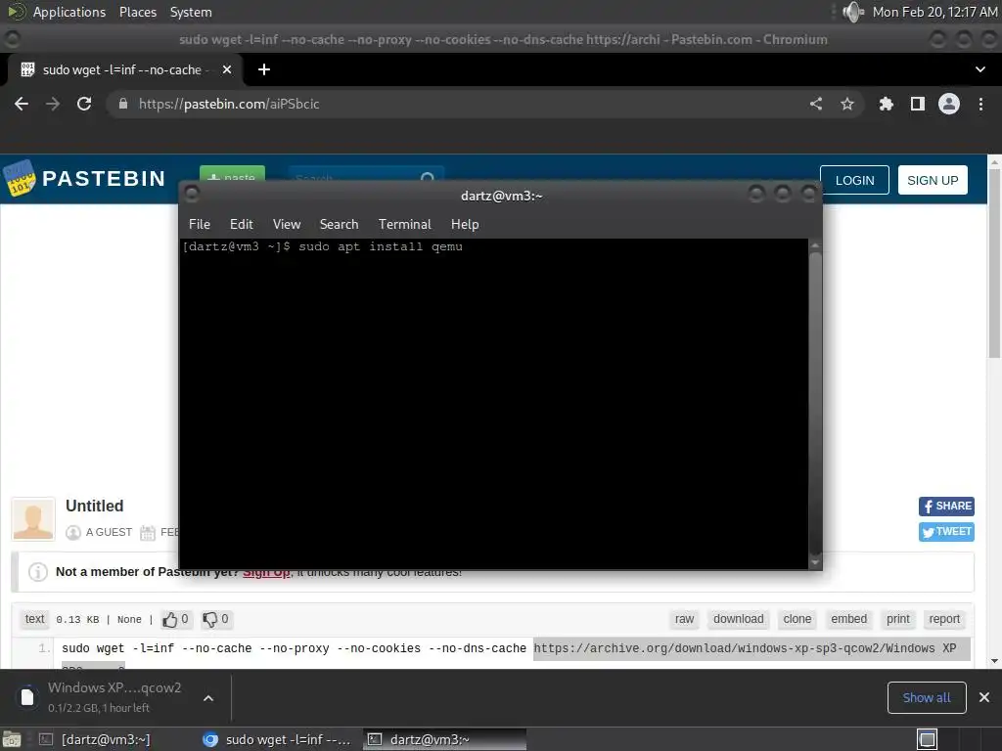The height and width of the screenshot is (751, 1002).
Task: Open the terminal View menu
Action: pyautogui.click(x=287, y=224)
